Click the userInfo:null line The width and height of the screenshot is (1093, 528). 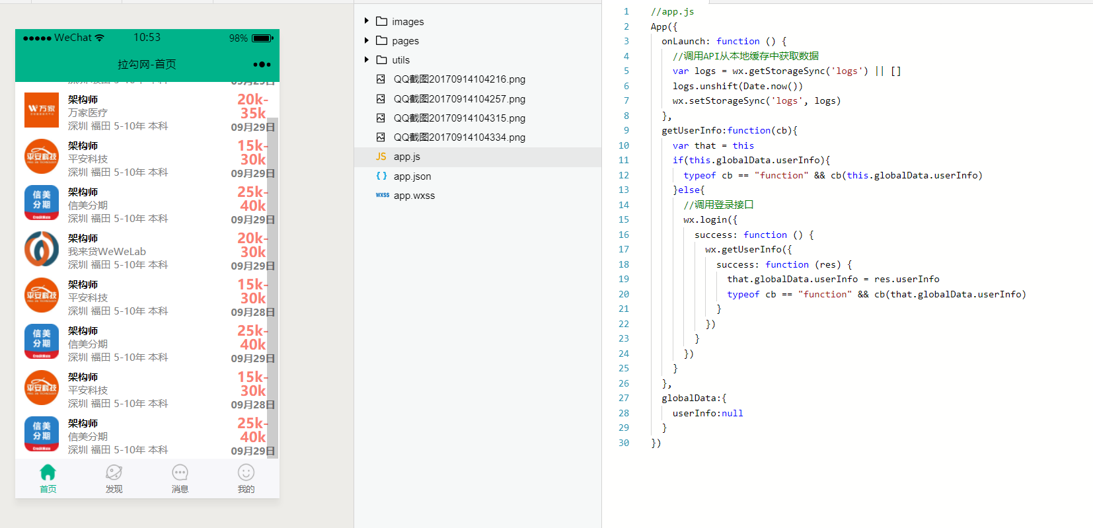pos(708,413)
